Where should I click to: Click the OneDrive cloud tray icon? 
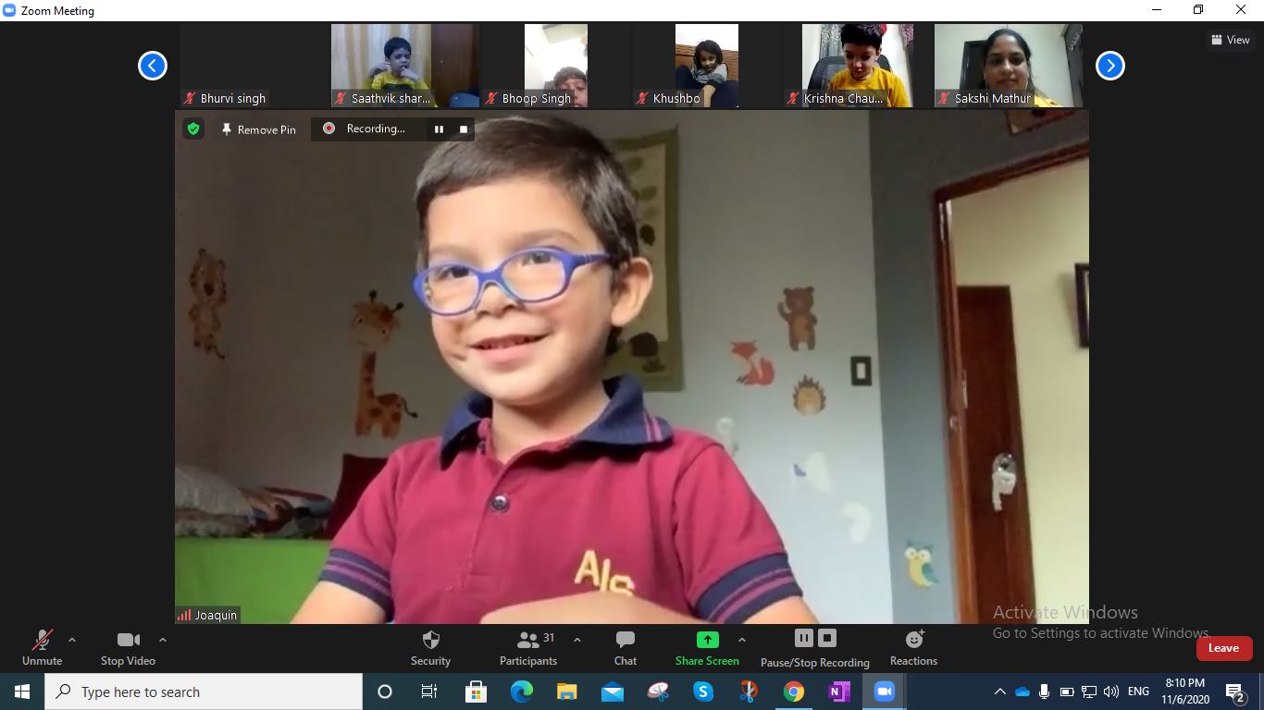click(1022, 692)
